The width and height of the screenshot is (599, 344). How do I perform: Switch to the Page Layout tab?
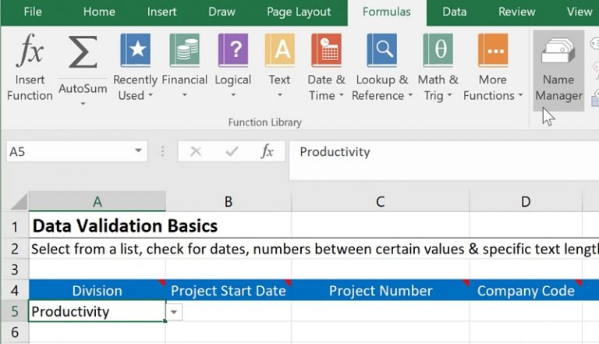point(299,12)
